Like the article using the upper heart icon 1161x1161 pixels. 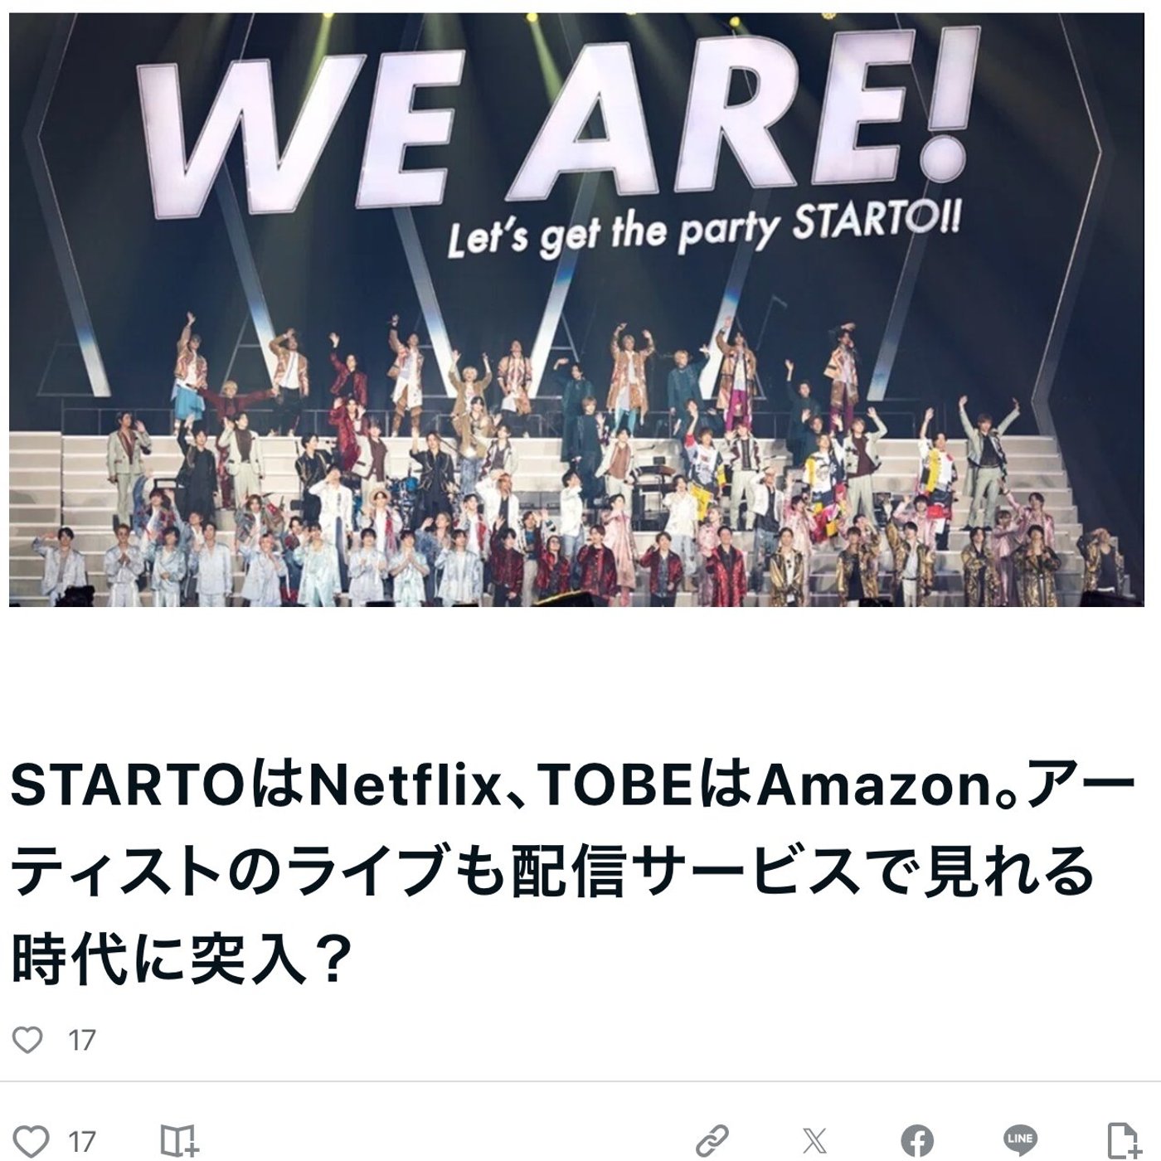tap(27, 1039)
